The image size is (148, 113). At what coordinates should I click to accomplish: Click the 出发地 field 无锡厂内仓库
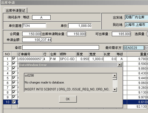[x=136, y=17]
